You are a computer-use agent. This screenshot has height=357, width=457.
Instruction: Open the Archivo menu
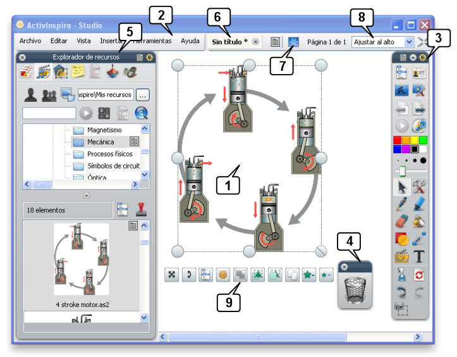(x=30, y=41)
